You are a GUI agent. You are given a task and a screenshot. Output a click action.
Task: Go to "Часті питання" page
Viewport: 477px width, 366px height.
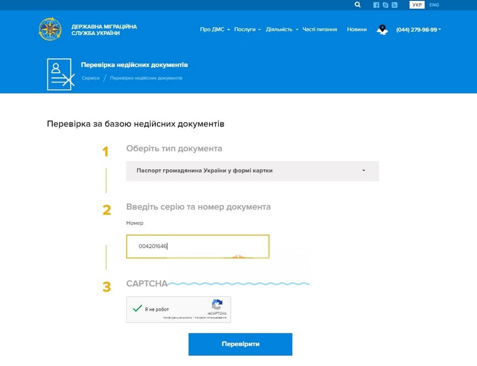tap(320, 29)
